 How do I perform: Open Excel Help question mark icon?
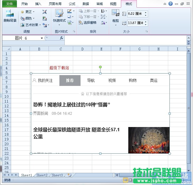click(x=171, y=4)
